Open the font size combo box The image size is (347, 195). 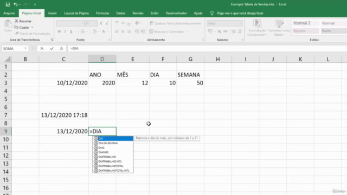click(x=91, y=23)
